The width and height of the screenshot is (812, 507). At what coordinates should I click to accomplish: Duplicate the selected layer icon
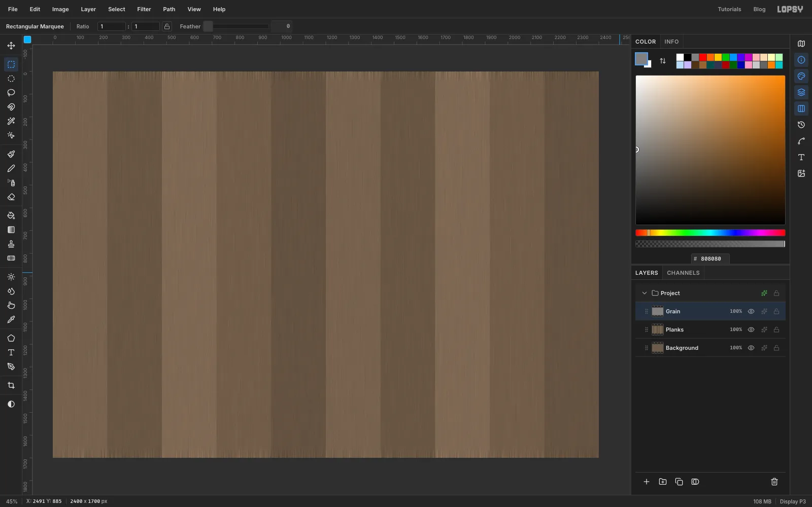pos(679,482)
